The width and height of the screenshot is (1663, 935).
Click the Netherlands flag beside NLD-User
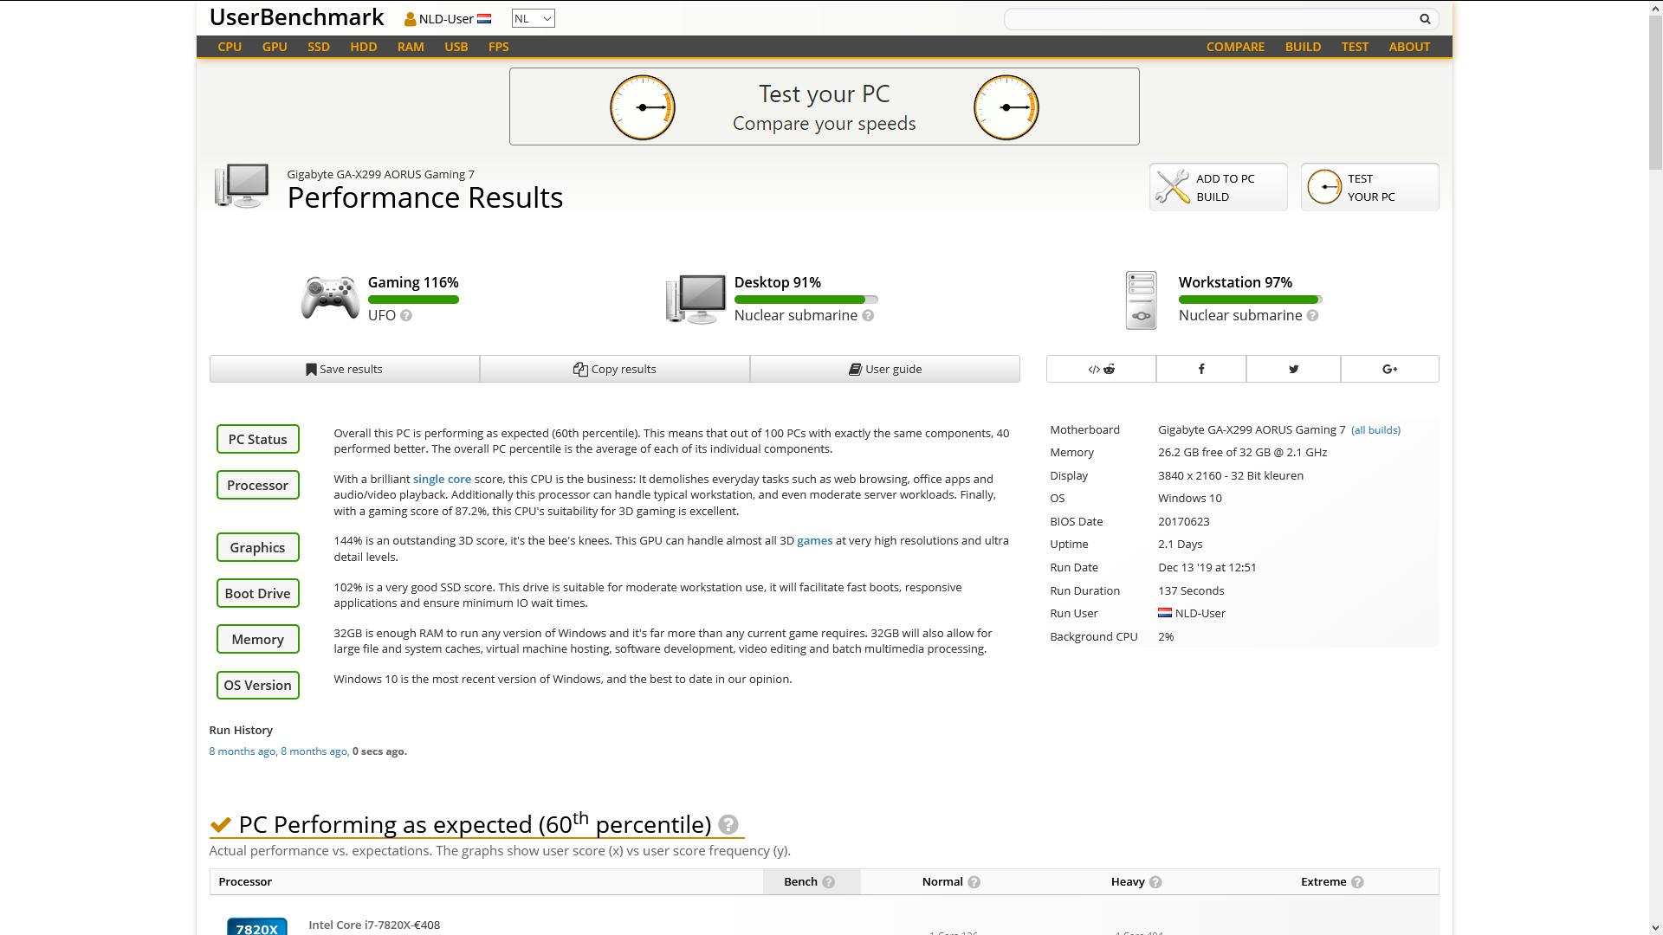(x=484, y=17)
